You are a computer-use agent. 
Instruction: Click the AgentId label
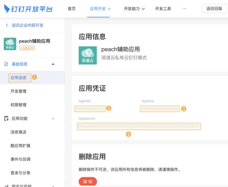85,101
